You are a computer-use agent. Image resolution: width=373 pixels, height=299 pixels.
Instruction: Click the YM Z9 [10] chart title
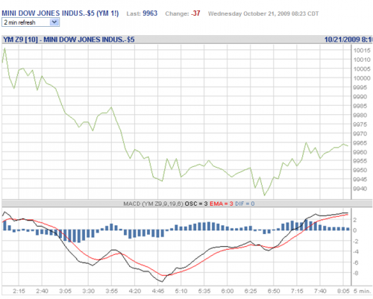[x=69, y=40]
